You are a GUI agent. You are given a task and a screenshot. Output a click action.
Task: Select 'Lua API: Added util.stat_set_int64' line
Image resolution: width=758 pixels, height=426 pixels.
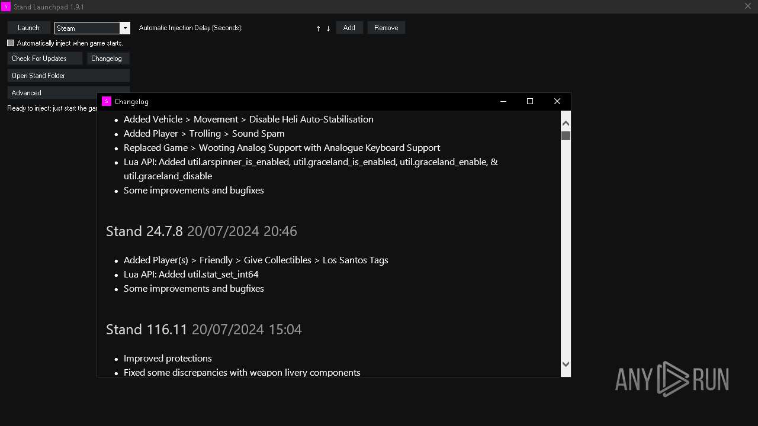(191, 275)
